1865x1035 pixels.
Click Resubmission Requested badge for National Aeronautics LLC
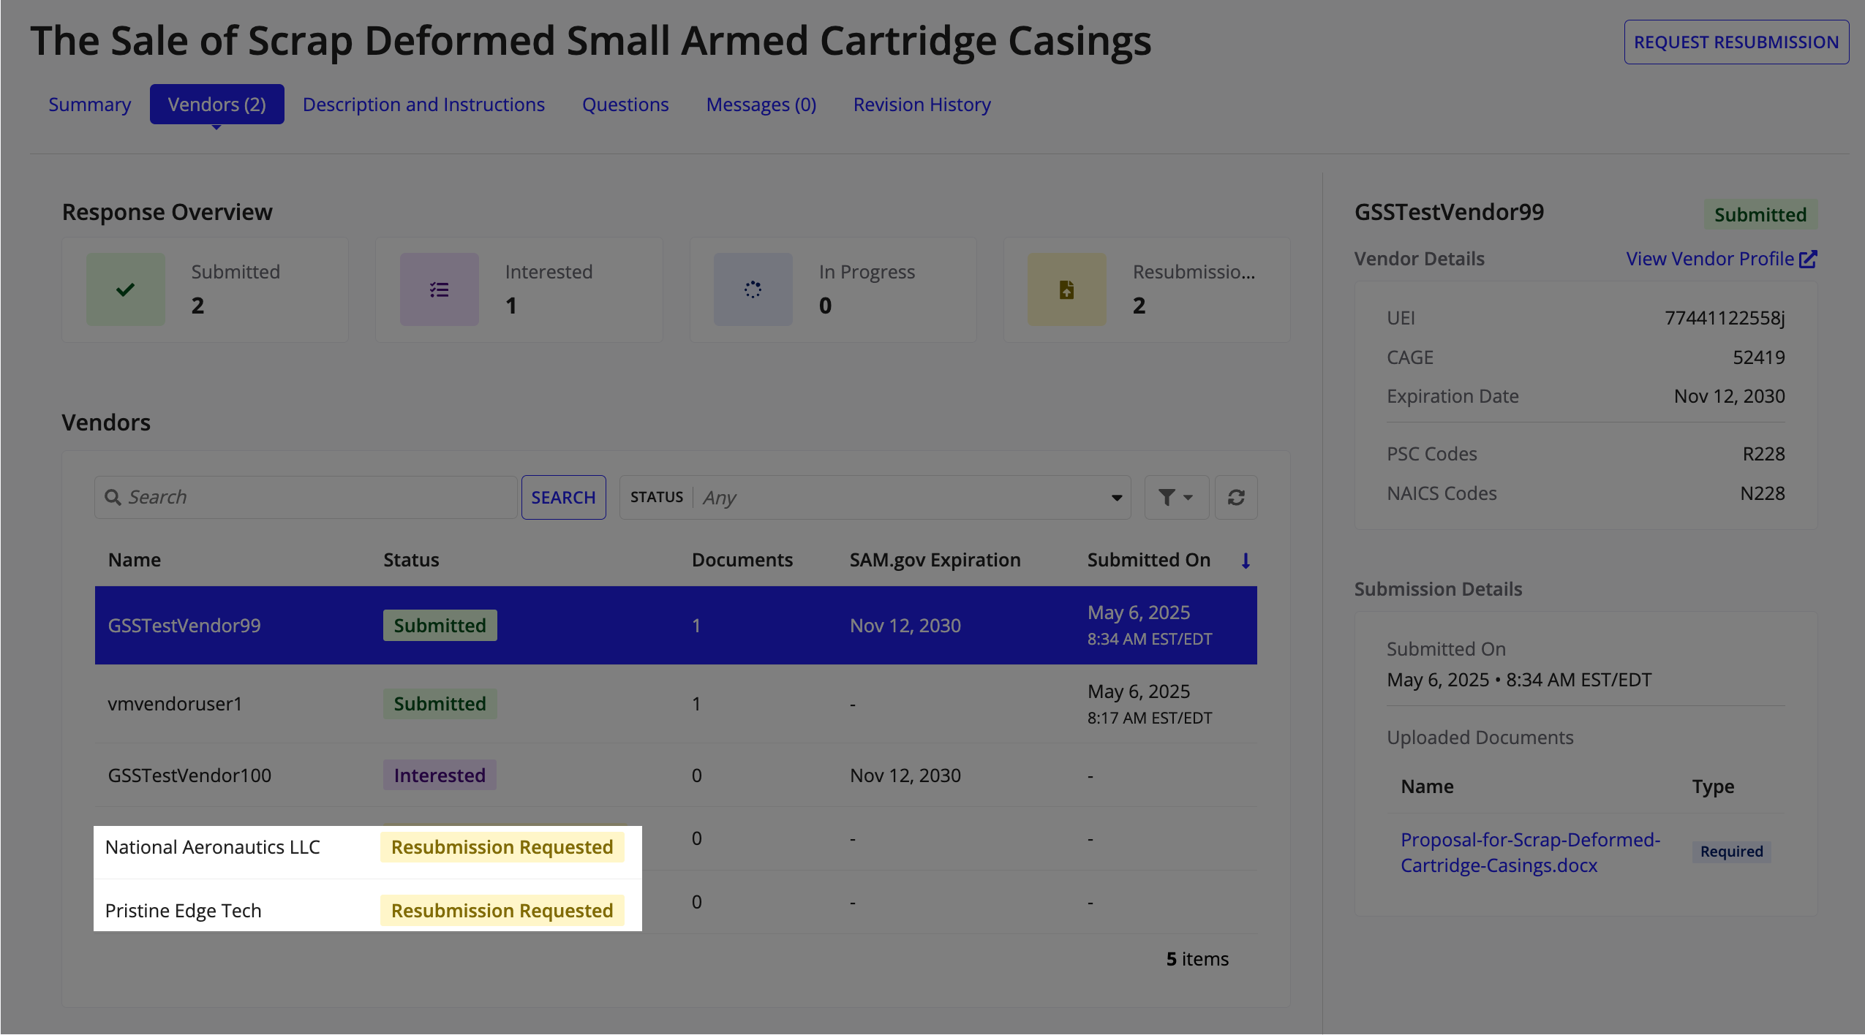point(502,847)
